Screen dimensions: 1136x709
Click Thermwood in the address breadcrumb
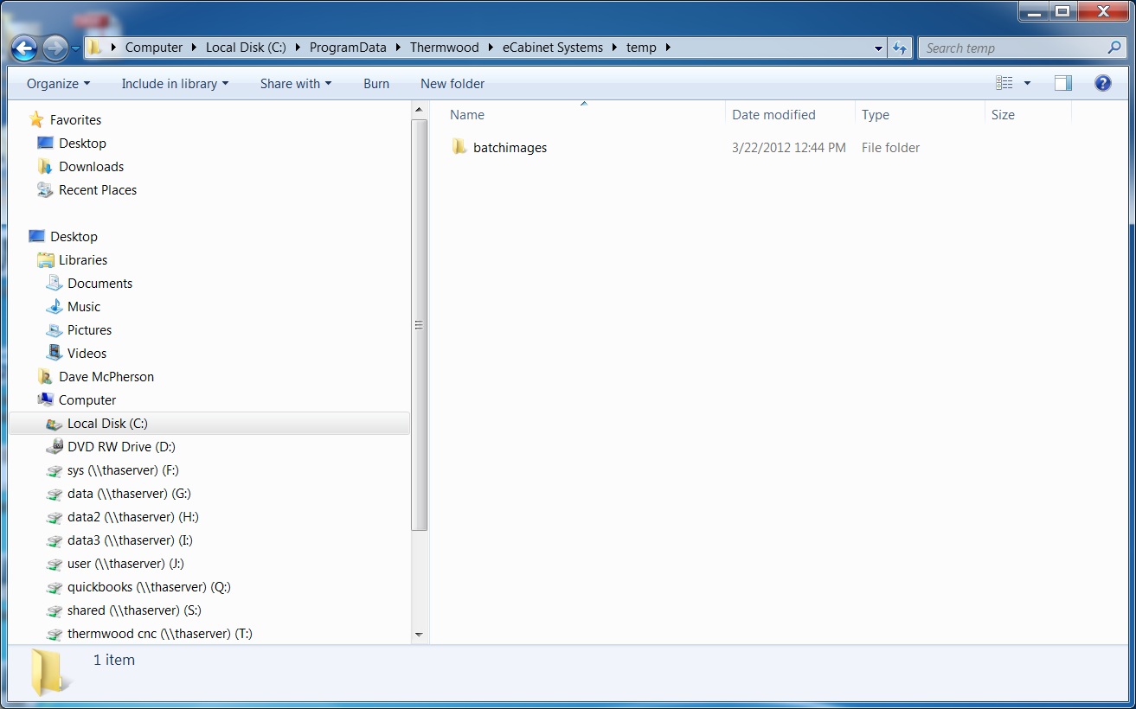click(444, 48)
